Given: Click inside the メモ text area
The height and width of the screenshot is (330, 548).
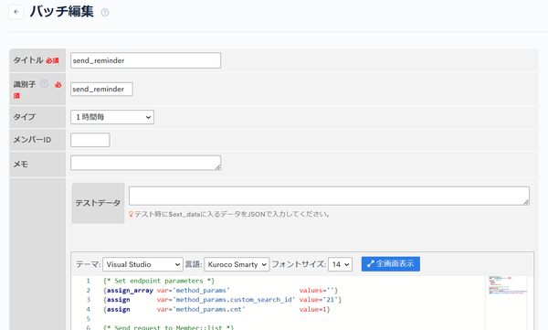Looking at the screenshot, I should pos(146,163).
